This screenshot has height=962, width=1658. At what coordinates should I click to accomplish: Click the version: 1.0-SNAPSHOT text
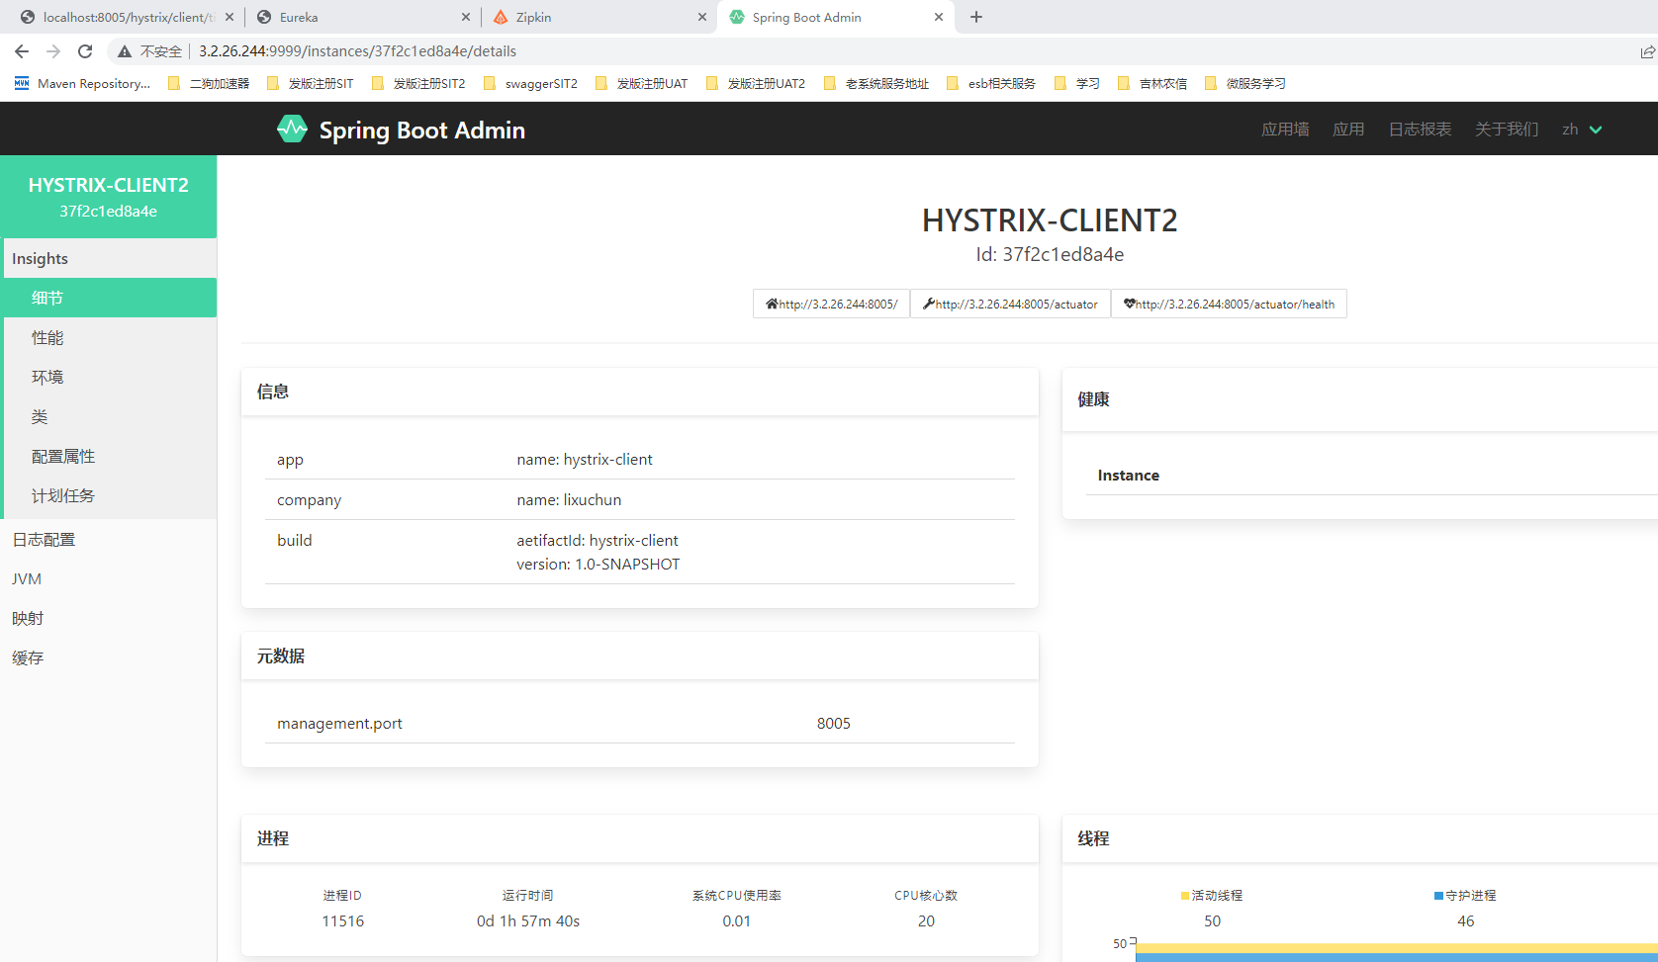[x=599, y=565]
